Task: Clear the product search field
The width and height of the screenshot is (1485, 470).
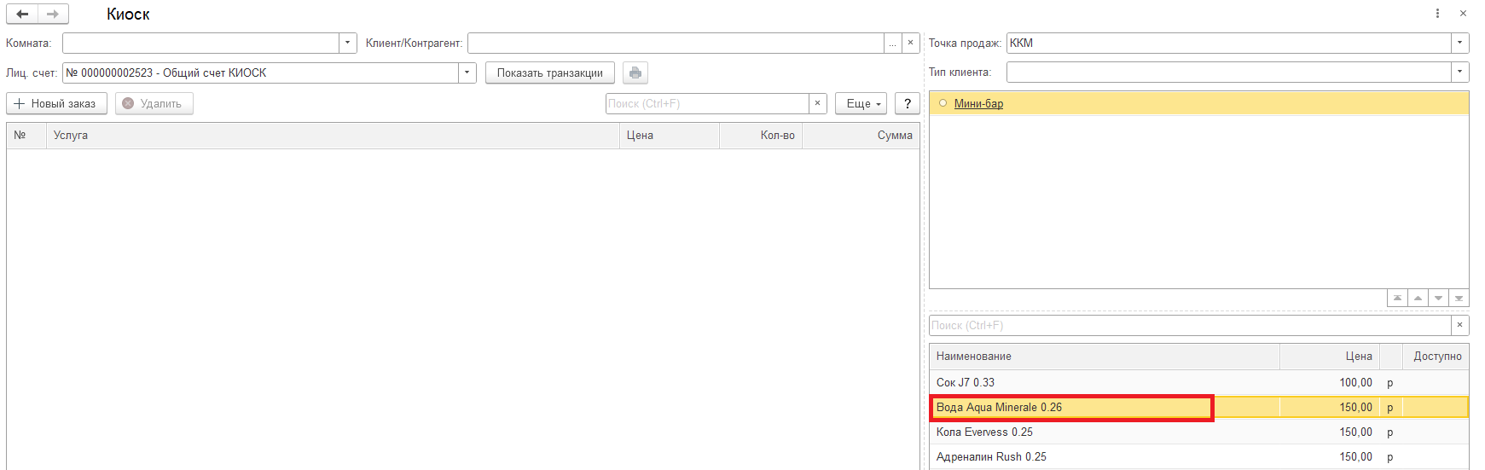Action: click(1459, 325)
